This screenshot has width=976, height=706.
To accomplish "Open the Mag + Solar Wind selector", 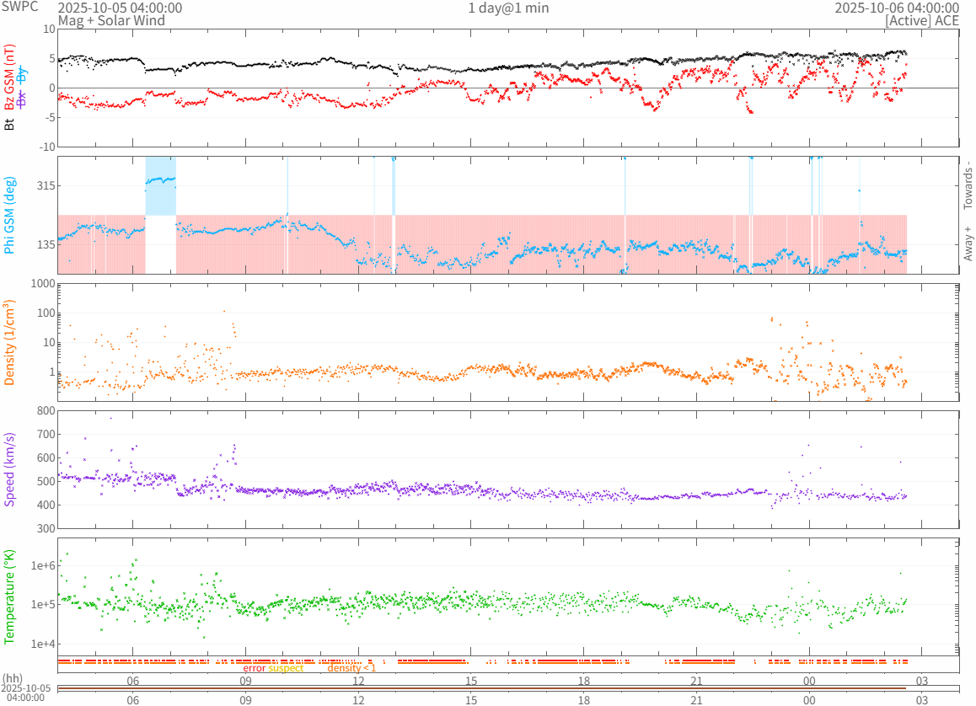I will (111, 20).
